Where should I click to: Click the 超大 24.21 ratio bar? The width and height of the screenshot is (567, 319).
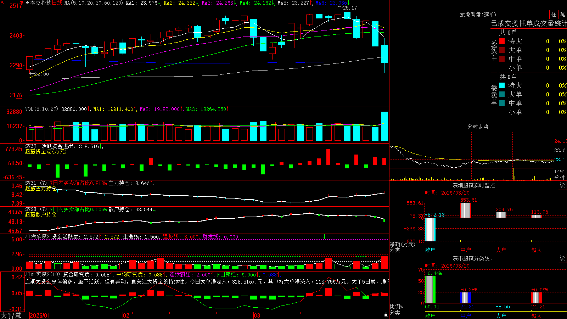(536, 298)
